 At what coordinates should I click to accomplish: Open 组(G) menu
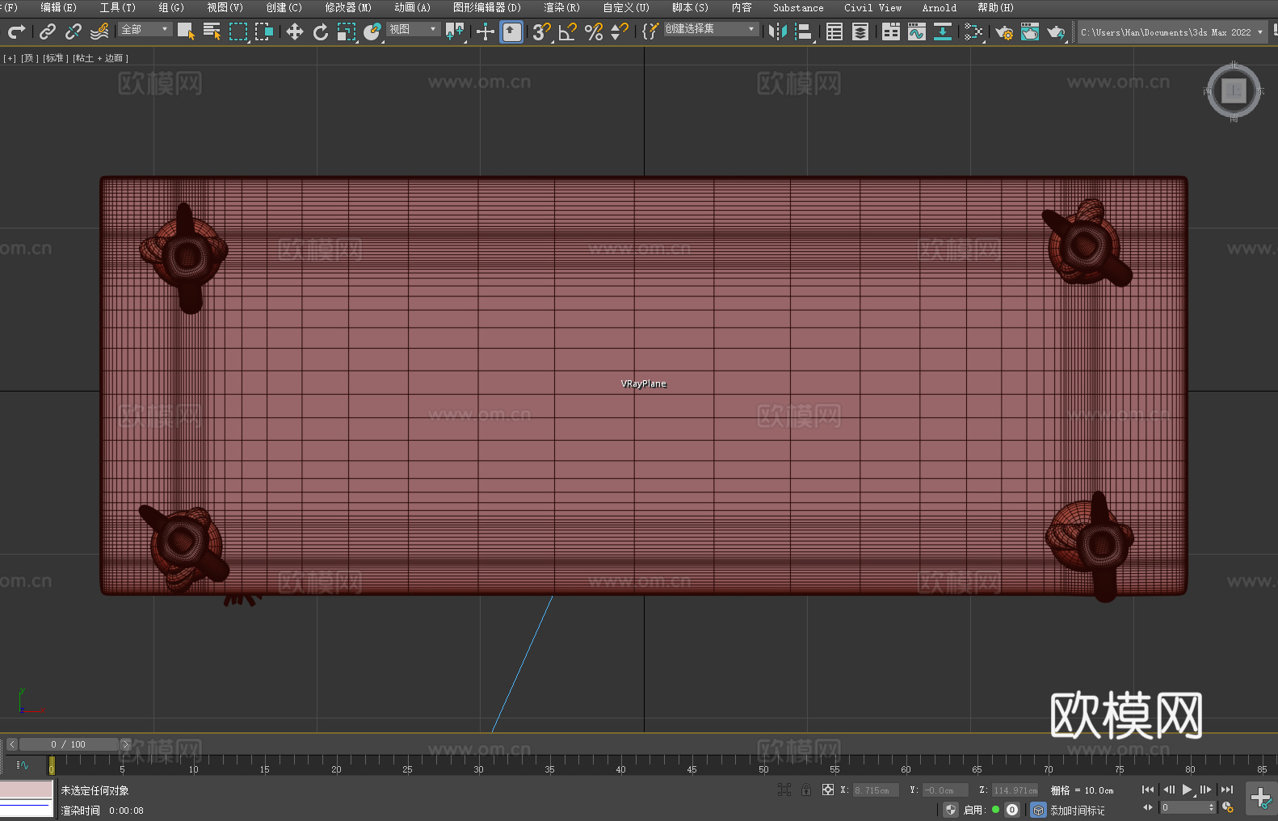[x=171, y=7]
